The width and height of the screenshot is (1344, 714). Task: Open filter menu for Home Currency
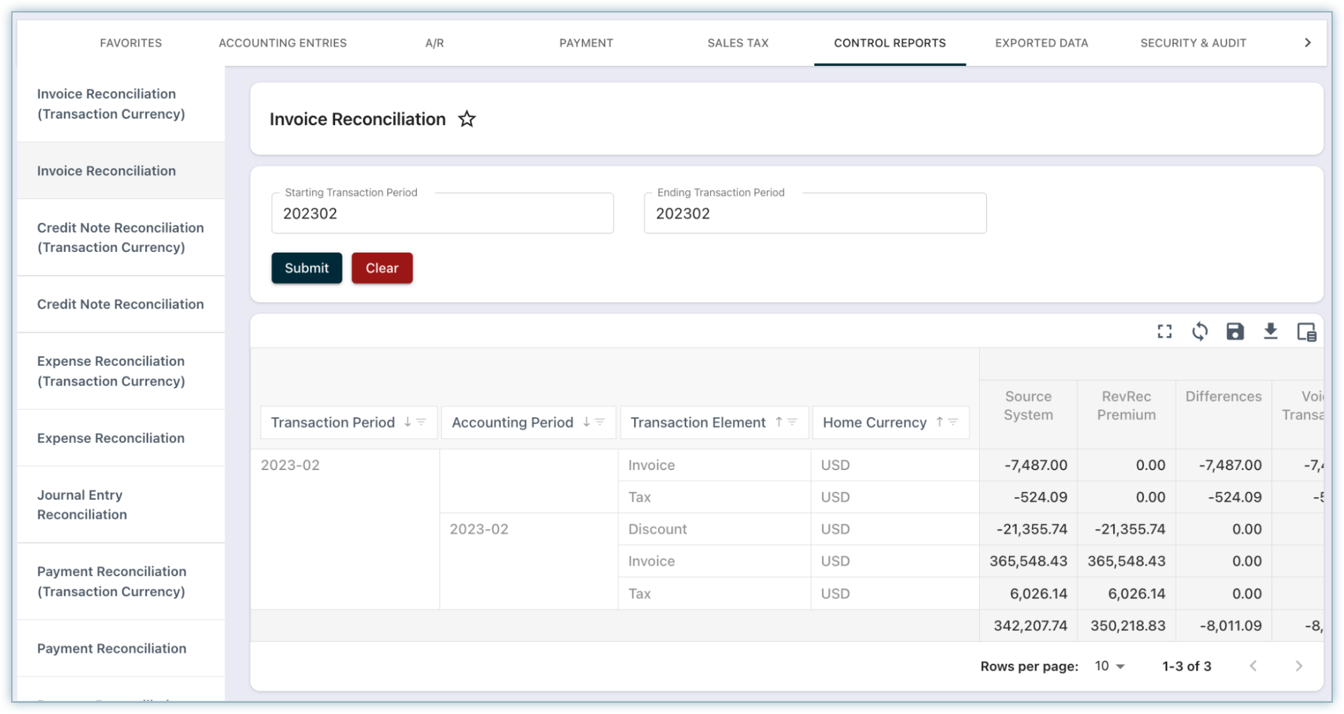(953, 422)
